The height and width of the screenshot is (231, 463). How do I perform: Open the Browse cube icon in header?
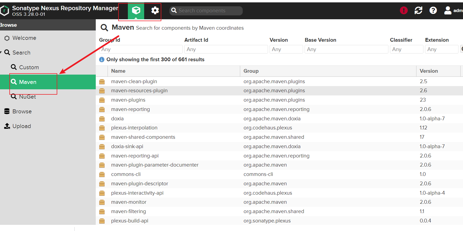pos(136,11)
